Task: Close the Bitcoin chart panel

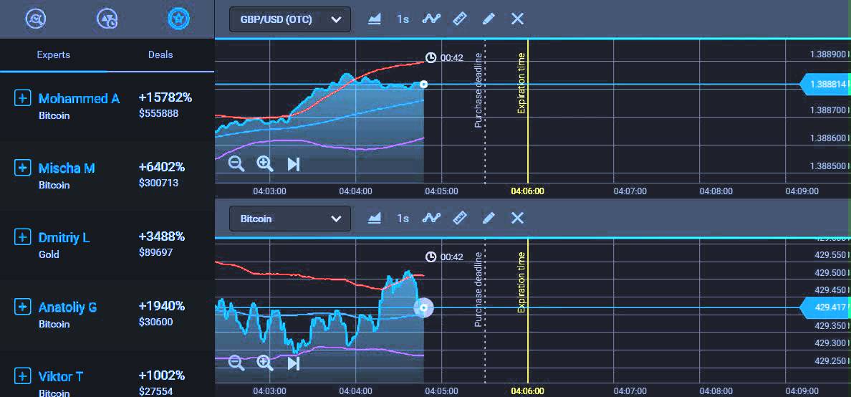Action: point(517,219)
